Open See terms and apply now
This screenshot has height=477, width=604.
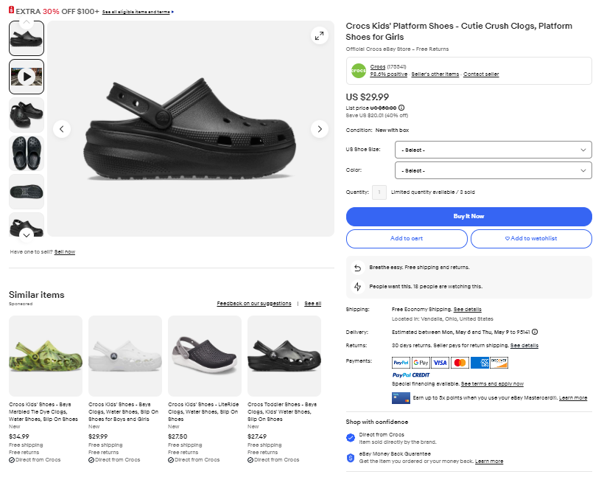tap(492, 383)
